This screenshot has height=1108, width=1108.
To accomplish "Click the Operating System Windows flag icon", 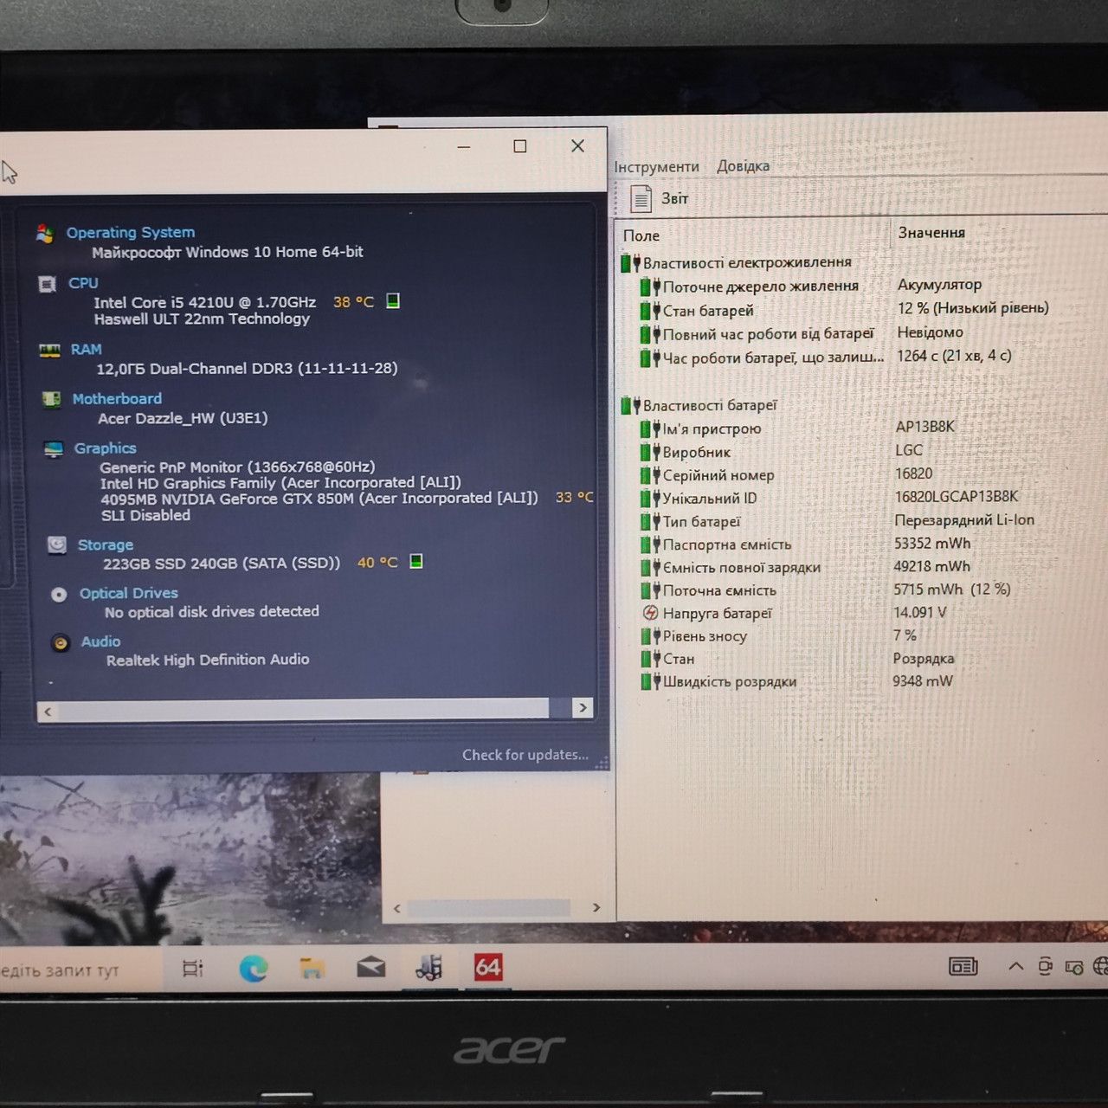I will 45,233.
